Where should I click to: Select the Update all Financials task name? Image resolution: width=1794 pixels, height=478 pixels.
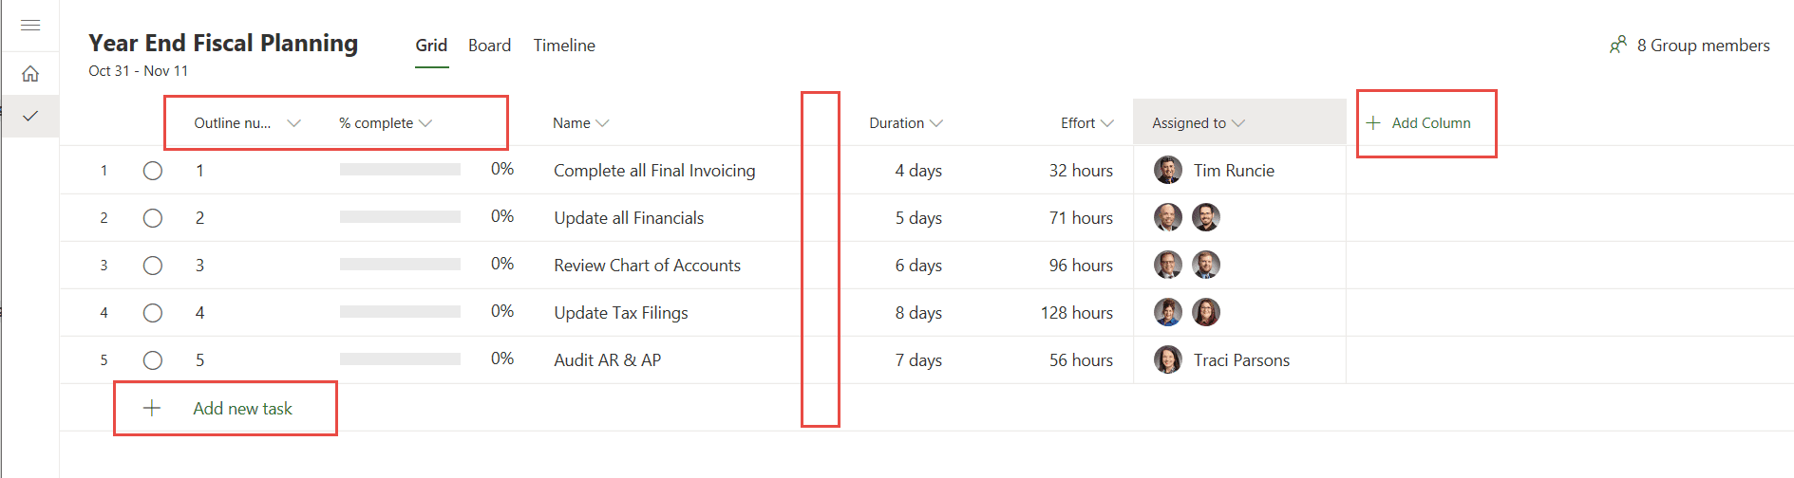coord(629,217)
